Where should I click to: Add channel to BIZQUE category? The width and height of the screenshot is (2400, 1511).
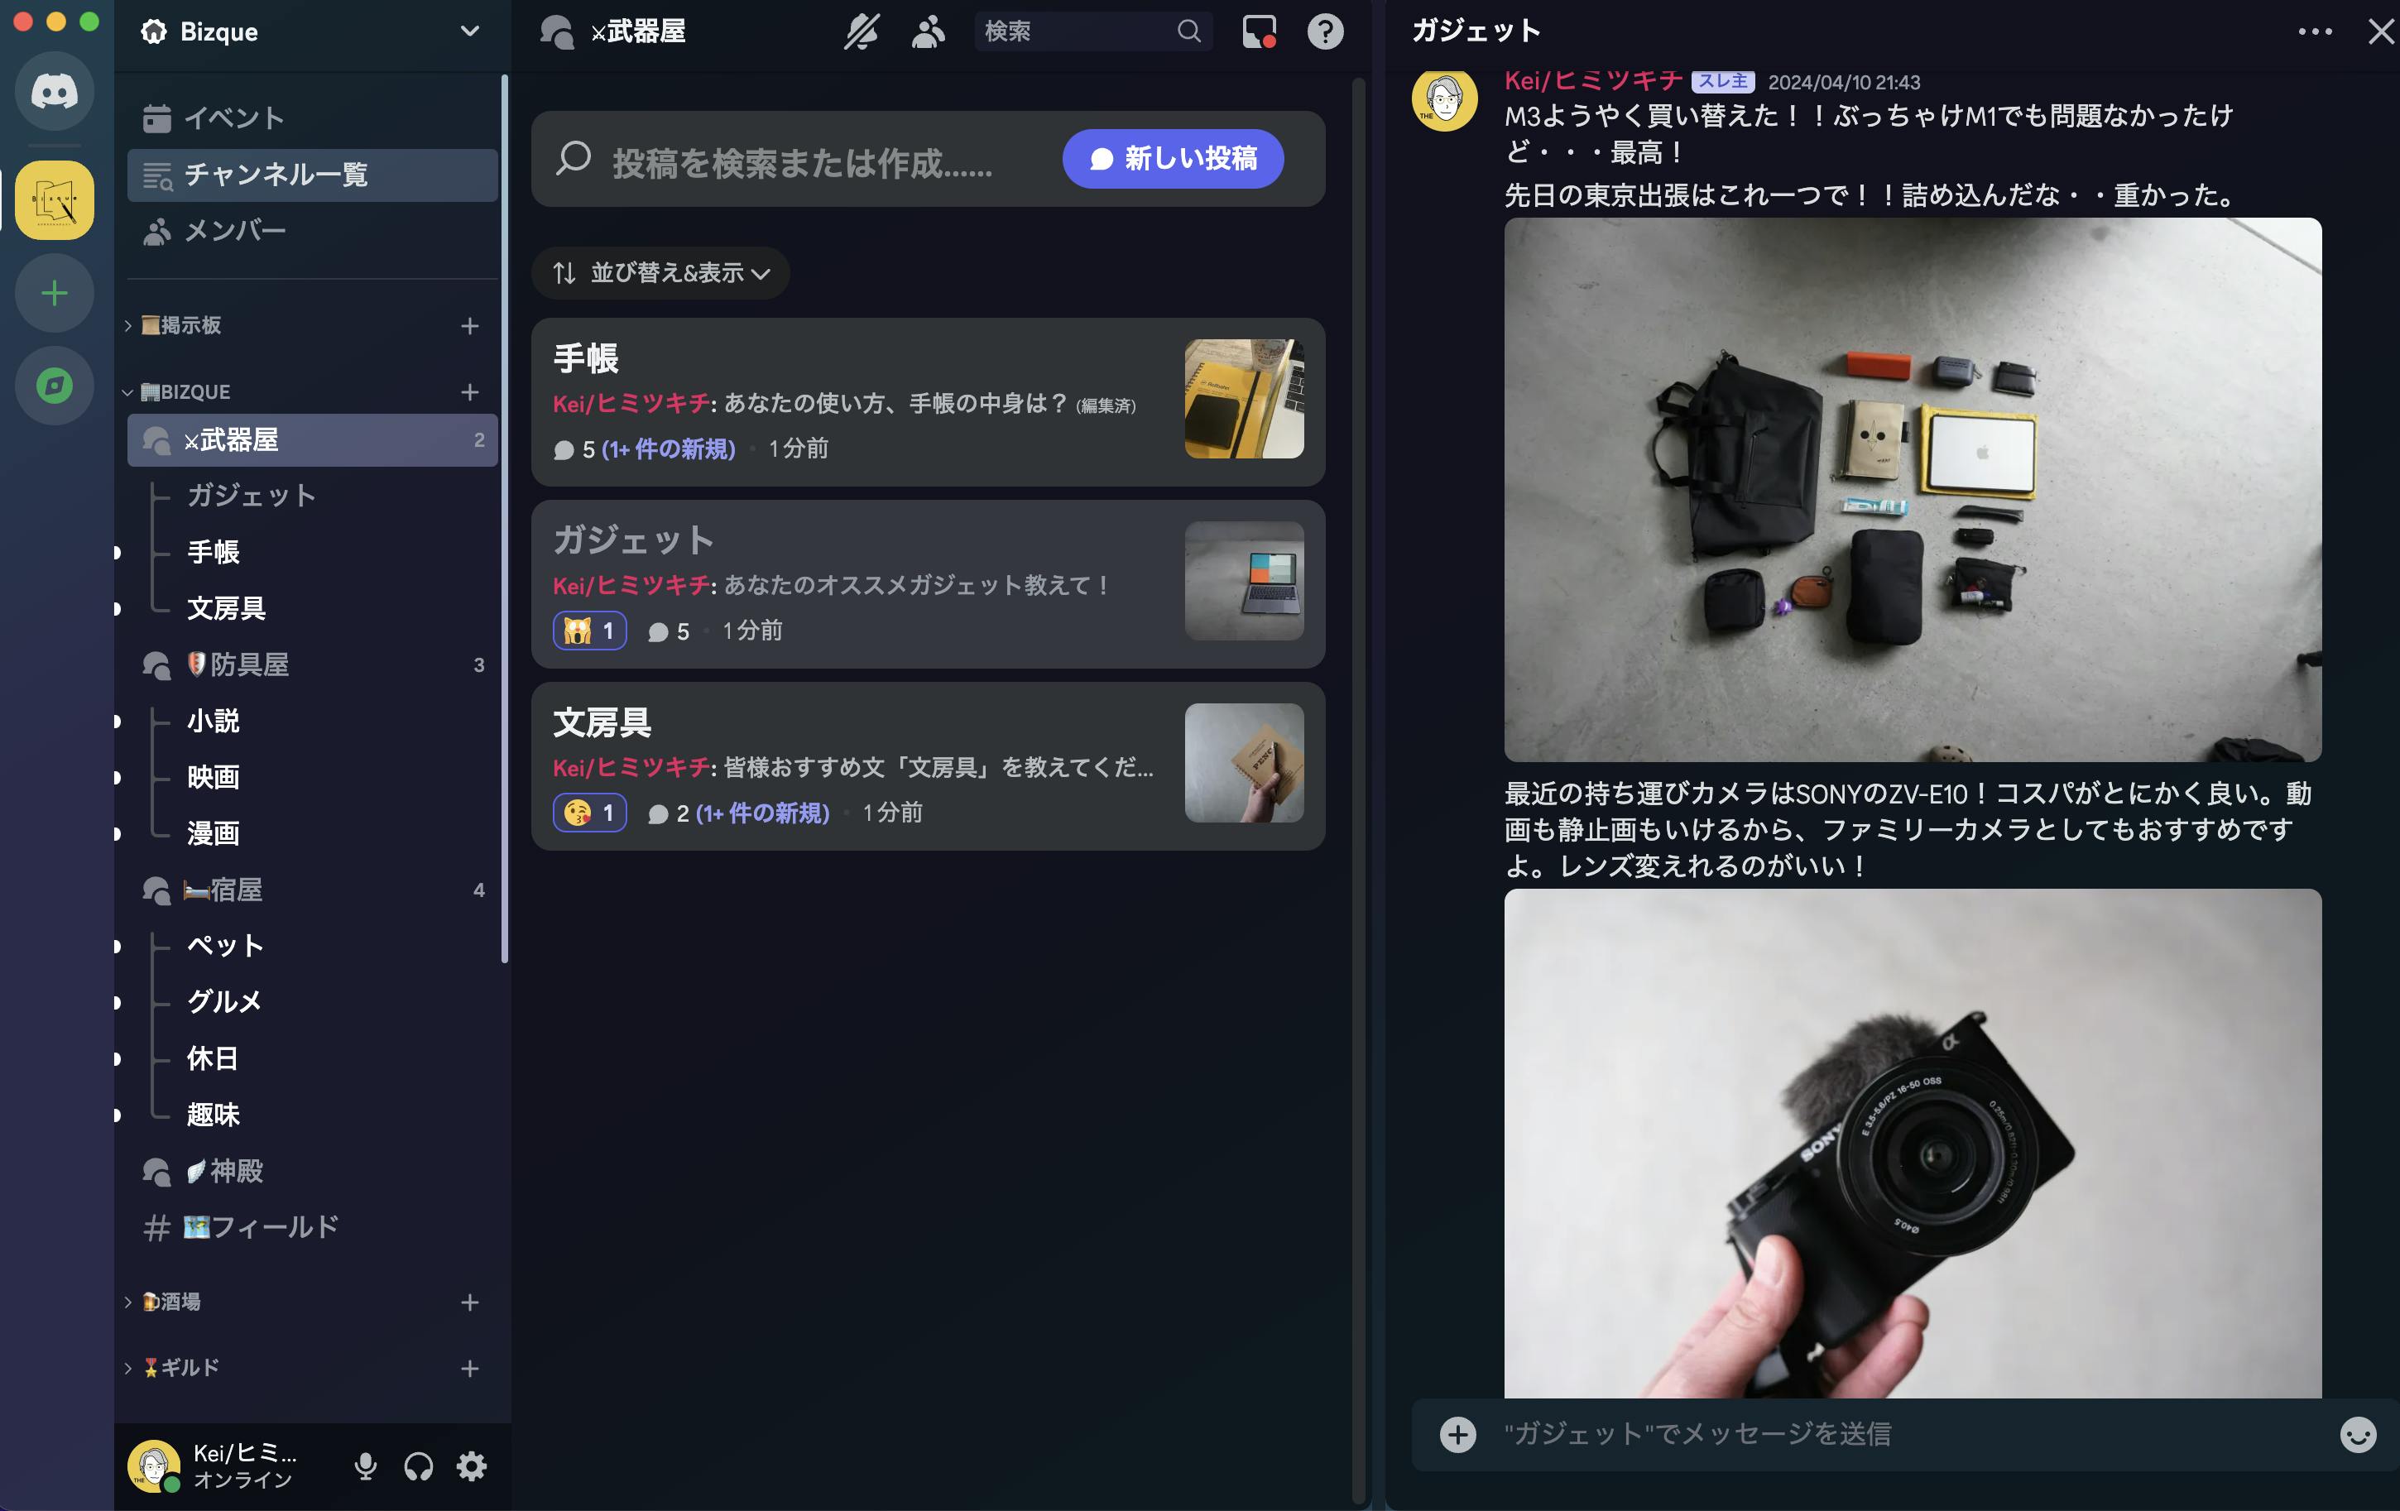pos(469,391)
